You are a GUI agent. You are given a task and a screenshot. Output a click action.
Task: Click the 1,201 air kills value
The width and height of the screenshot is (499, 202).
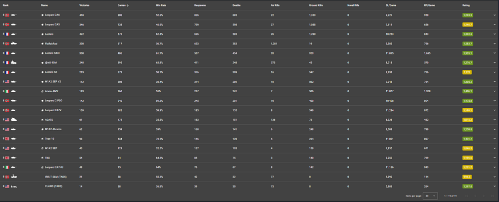[273, 43]
